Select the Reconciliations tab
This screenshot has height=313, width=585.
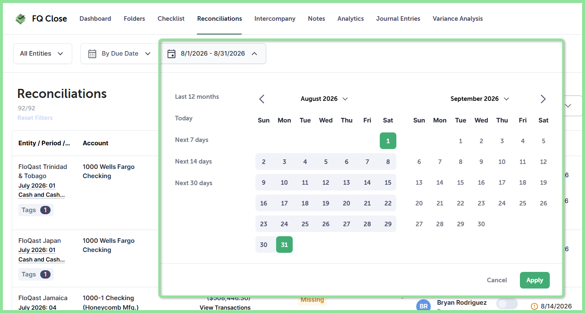pos(220,19)
